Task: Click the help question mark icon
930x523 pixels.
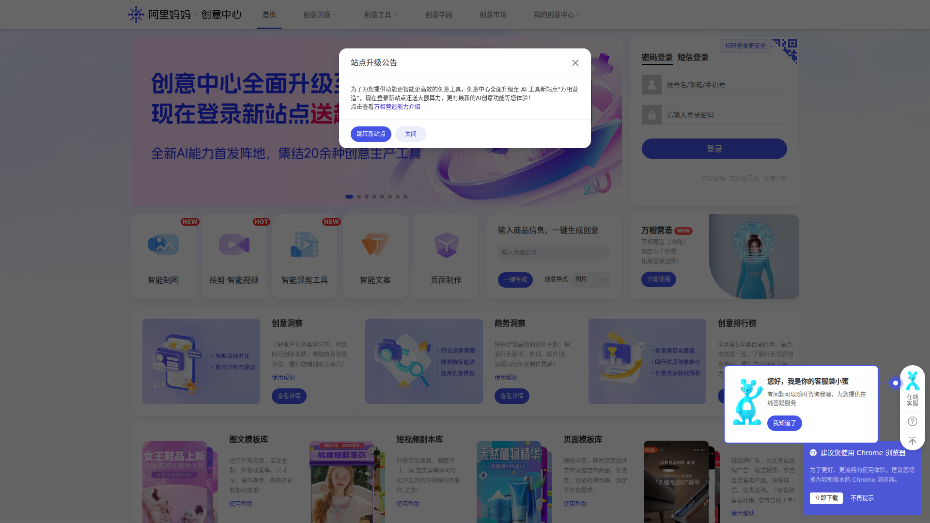Action: (x=913, y=421)
